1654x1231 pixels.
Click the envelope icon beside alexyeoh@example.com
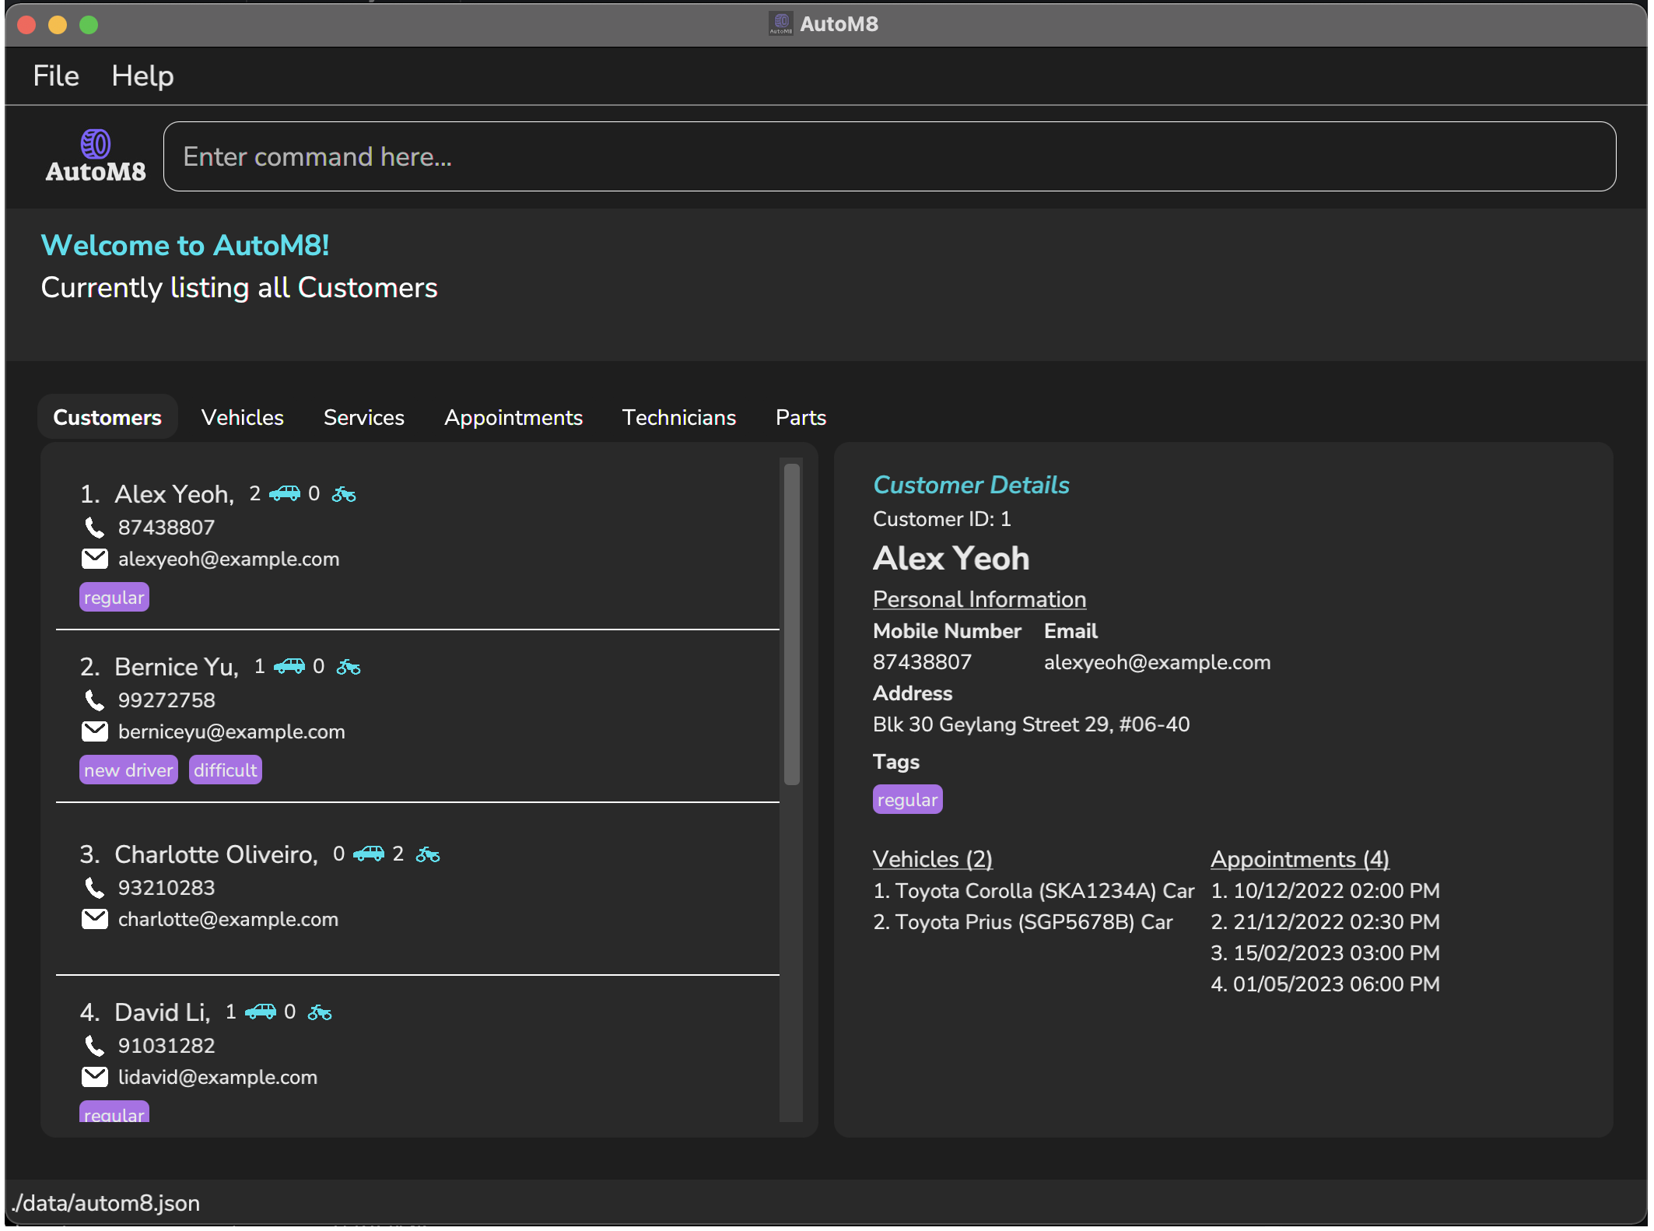94,559
